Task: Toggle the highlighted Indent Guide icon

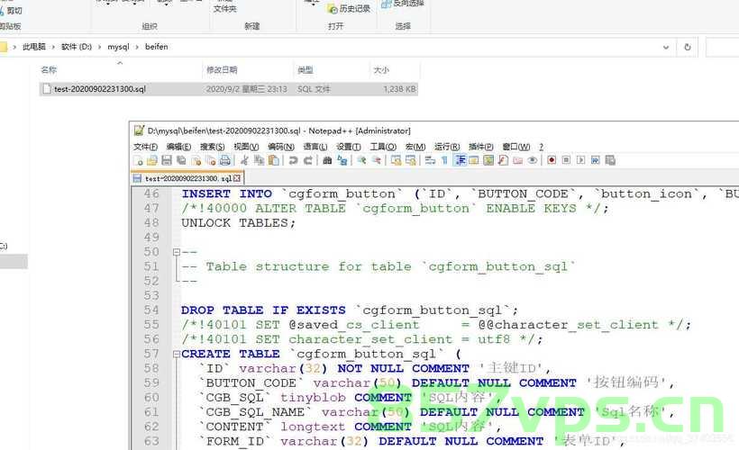Action: (x=460, y=160)
